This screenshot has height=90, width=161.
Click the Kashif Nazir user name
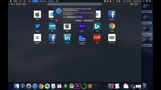137,1
